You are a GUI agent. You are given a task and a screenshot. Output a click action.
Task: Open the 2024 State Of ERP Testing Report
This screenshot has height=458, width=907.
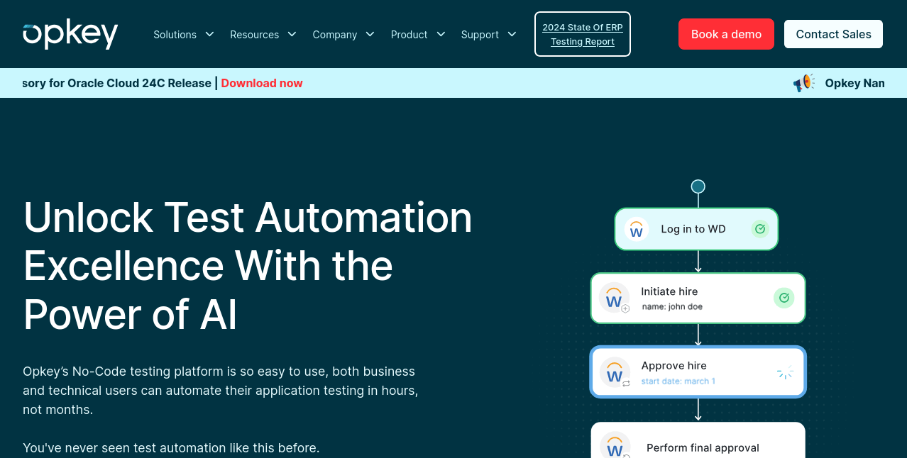click(582, 34)
